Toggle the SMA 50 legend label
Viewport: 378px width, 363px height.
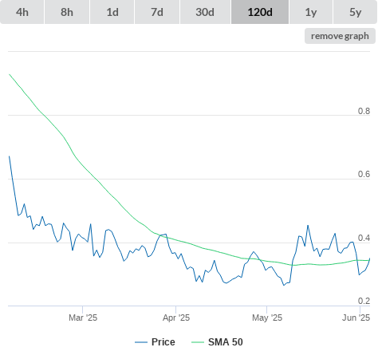pos(226,342)
